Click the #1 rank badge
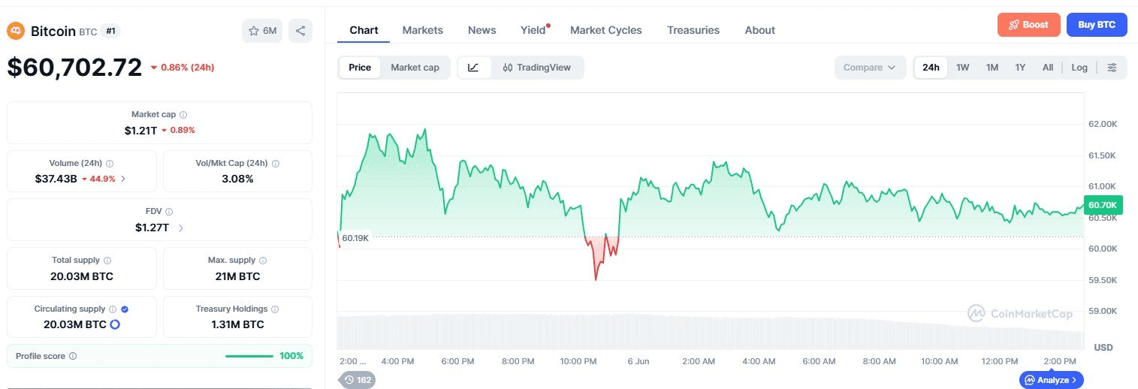Screen dimensions: 1138x389 (x=111, y=31)
